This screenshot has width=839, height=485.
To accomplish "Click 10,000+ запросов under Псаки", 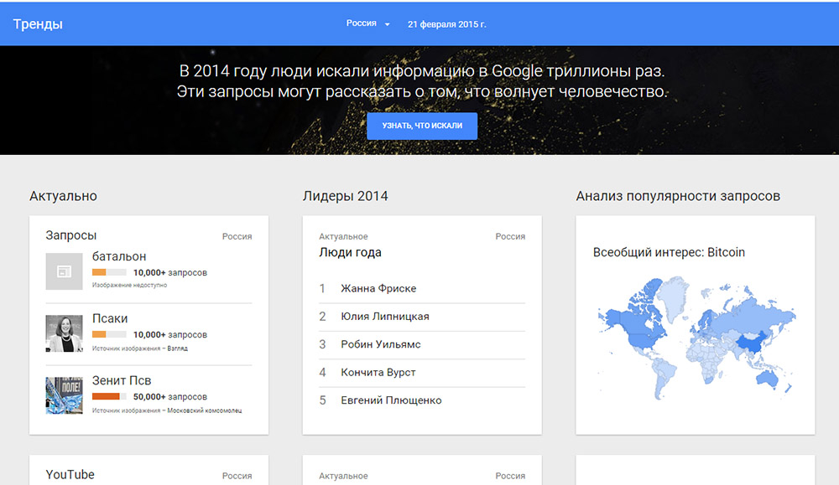I will pyautogui.click(x=170, y=335).
